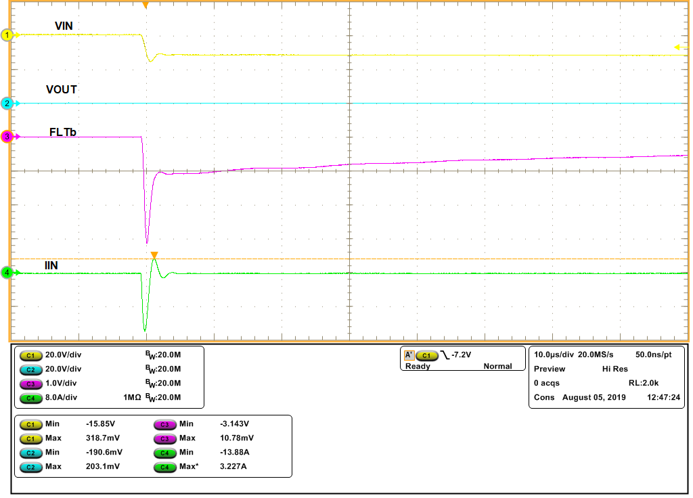Select the cyan channel 2 arrow marker
The image size is (693, 498).
click(x=5, y=104)
